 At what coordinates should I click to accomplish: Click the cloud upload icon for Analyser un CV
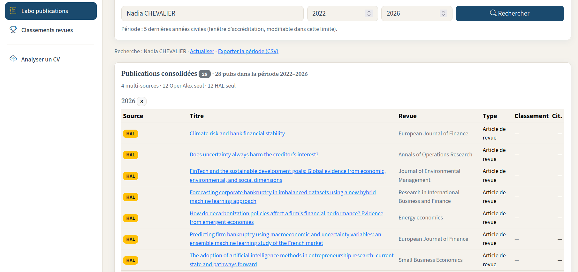tap(13, 59)
